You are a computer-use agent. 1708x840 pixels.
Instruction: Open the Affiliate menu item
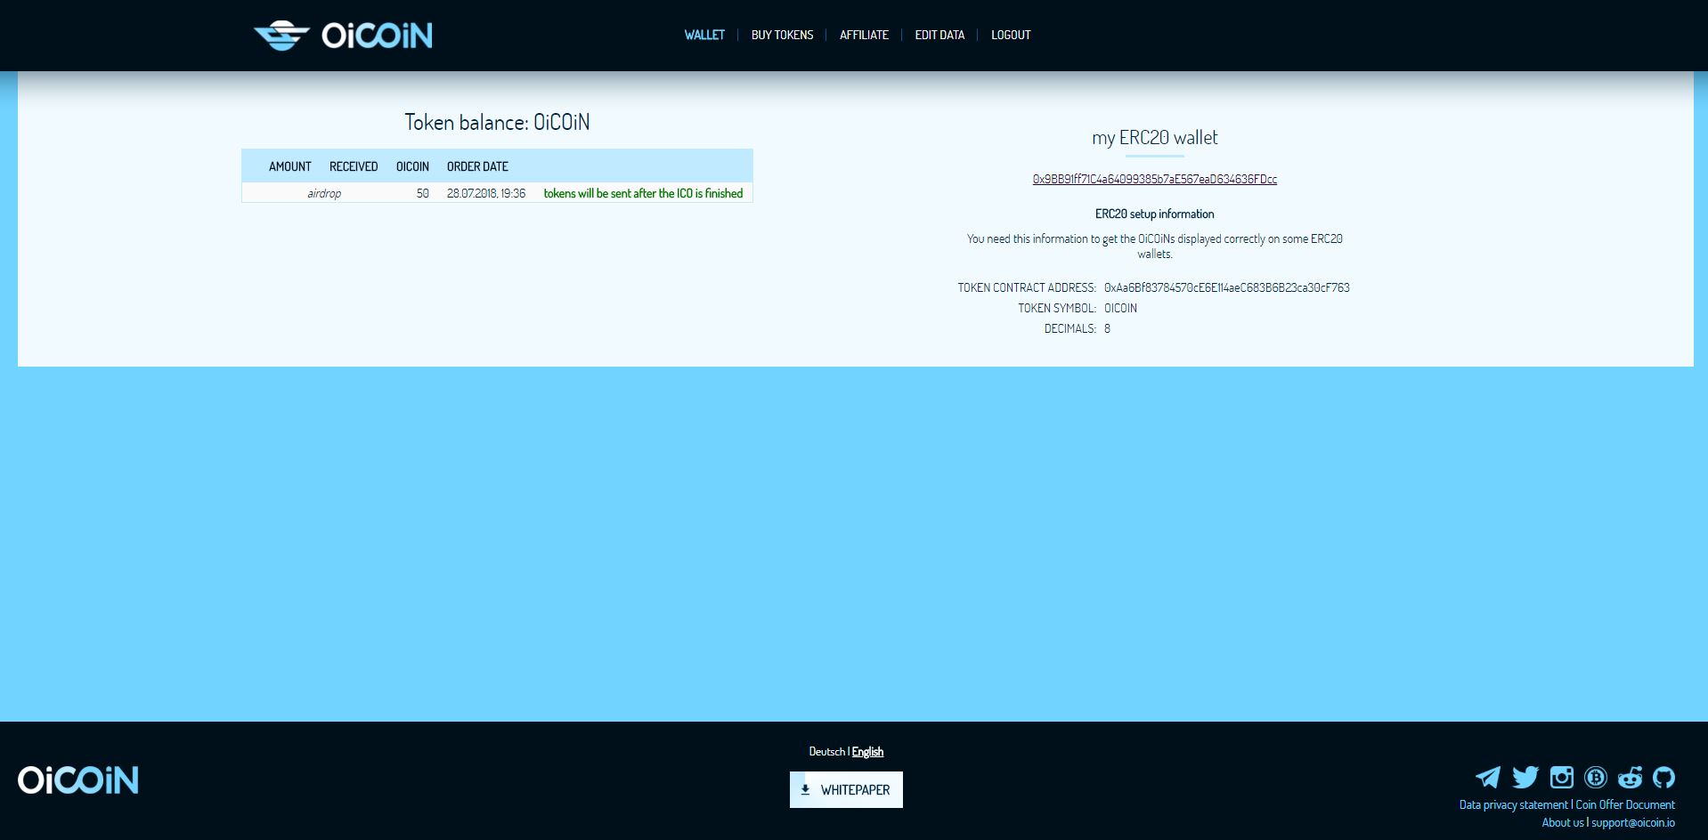click(864, 35)
